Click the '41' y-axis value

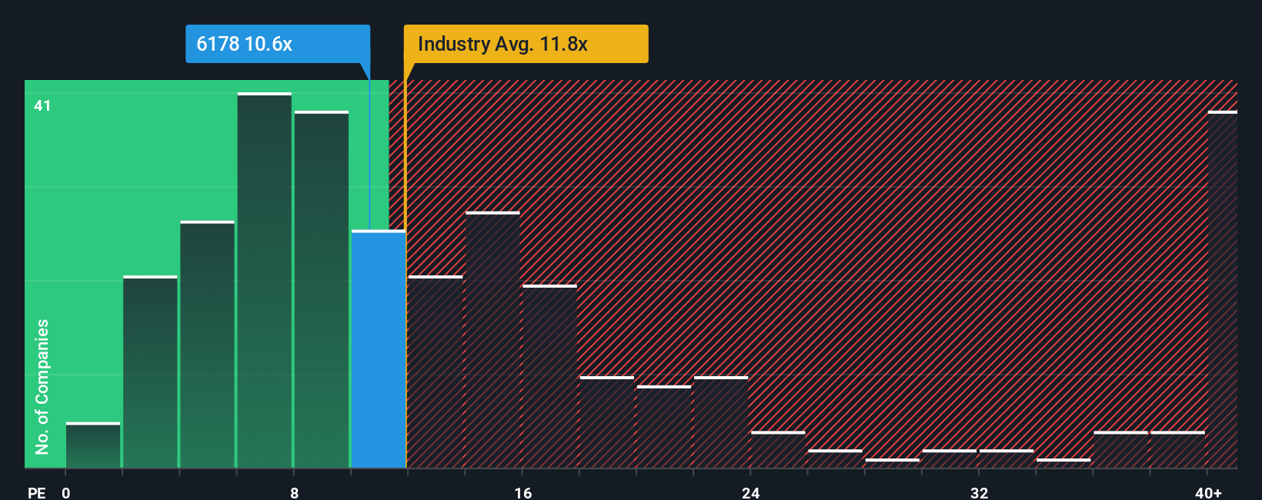click(x=42, y=105)
